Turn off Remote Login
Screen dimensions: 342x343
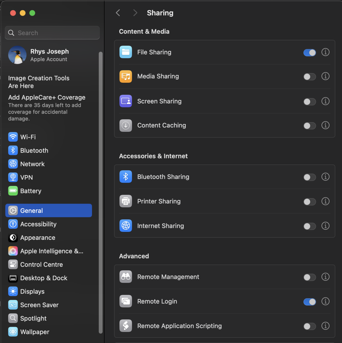(310, 302)
